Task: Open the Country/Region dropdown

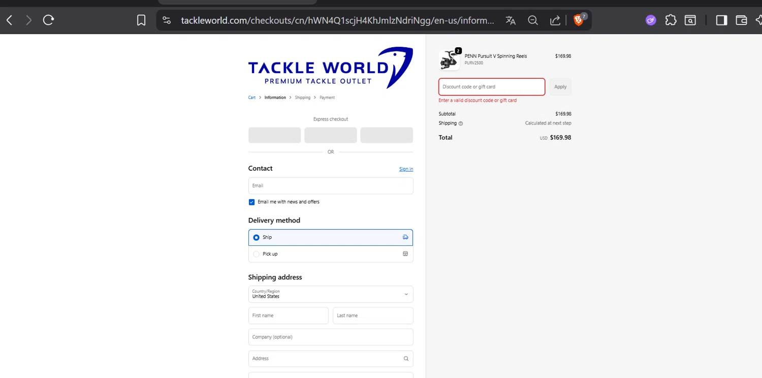Action: point(331,294)
